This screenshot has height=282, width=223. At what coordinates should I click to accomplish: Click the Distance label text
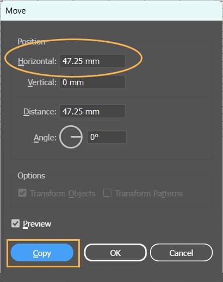(40, 111)
